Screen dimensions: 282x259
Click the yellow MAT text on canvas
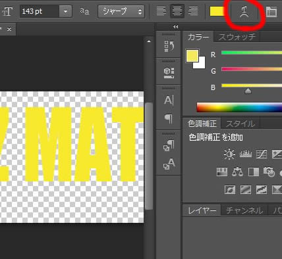point(84,144)
